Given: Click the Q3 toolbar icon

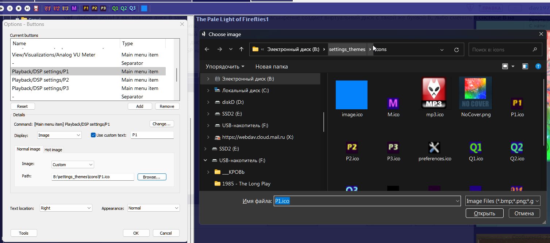Looking at the screenshot, I should click(x=132, y=8).
